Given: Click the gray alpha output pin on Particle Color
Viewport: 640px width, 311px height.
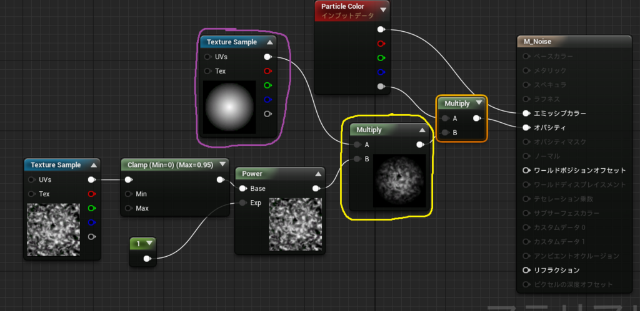Looking at the screenshot, I should pyautogui.click(x=381, y=86).
